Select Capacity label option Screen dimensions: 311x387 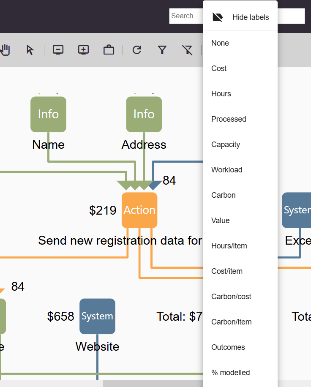240,144
